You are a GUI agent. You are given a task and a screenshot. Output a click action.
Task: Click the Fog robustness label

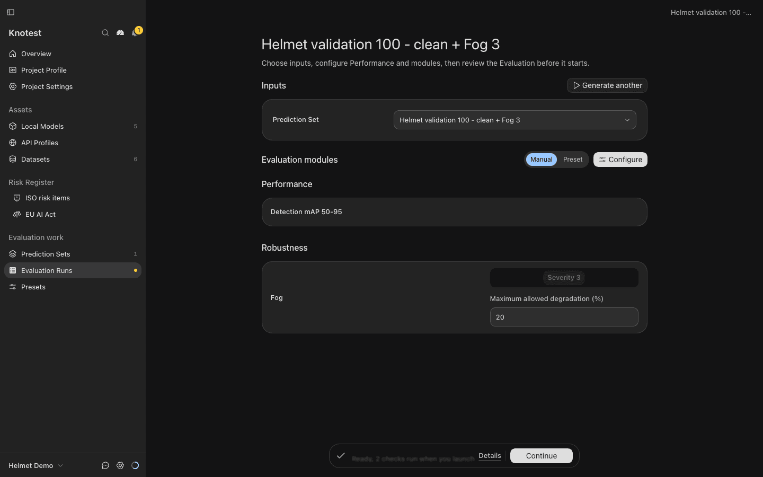277,297
